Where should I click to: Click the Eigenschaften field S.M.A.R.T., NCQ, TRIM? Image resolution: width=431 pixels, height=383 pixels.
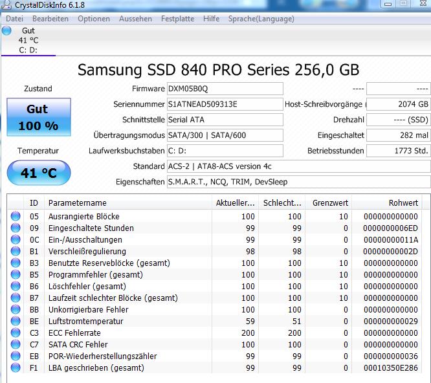[299, 182]
